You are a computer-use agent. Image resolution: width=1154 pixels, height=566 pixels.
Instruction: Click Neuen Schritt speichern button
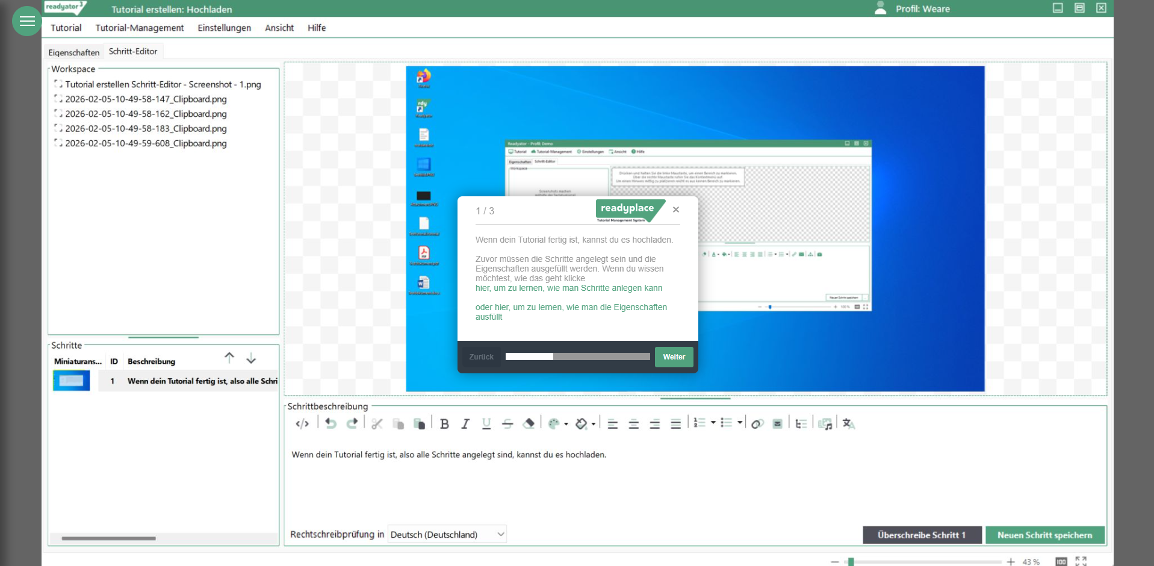pyautogui.click(x=1044, y=535)
